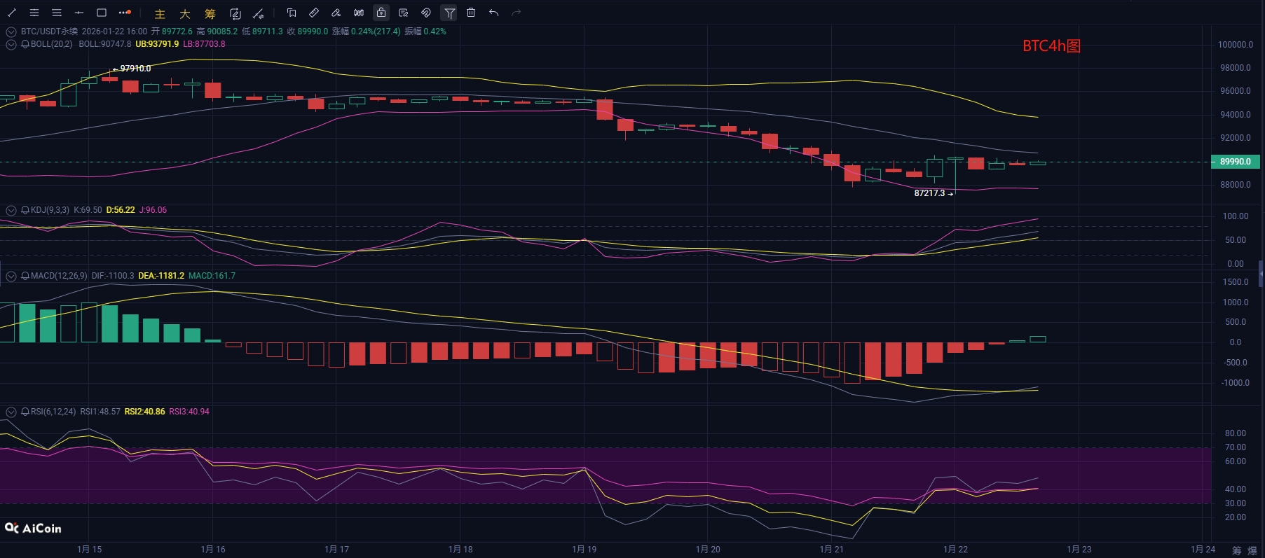Toggle the KDJ indicator alert bell
Image resolution: width=1265 pixels, height=558 pixels.
pos(25,210)
